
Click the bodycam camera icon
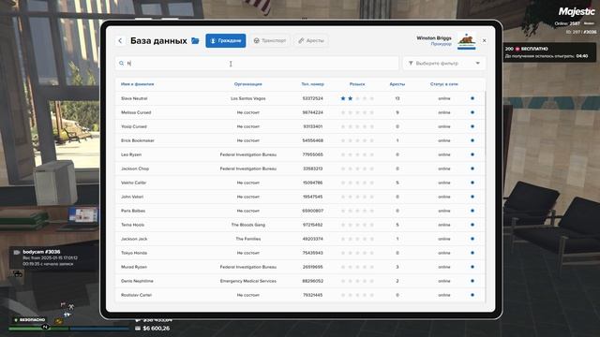click(17, 252)
